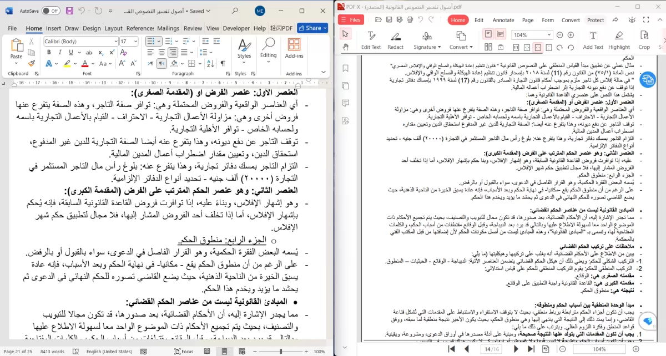Switch to Focus mode in Word status bar
The image size is (666, 356).
click(x=183, y=351)
